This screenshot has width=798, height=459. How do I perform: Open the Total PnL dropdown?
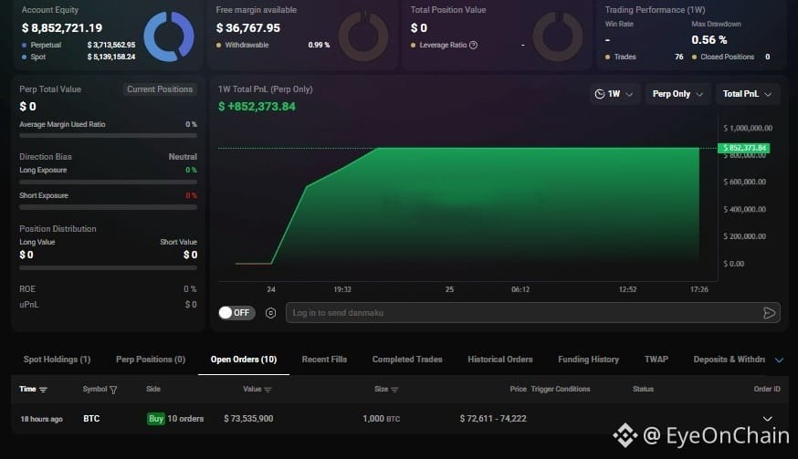(x=748, y=94)
